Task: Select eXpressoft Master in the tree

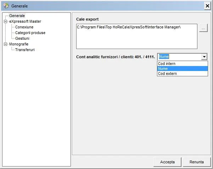Action: 25,22
